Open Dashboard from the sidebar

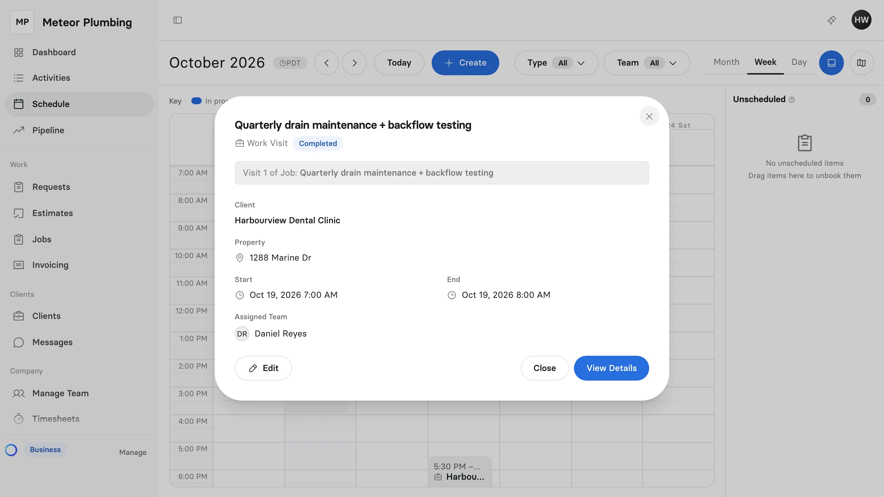[79, 52]
